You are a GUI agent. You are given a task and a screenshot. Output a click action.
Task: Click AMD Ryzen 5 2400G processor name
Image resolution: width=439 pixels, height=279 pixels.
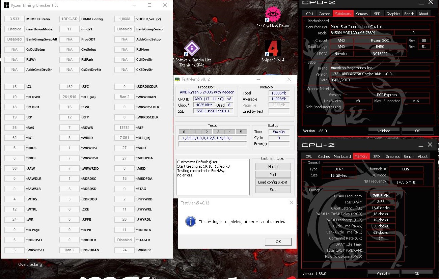(x=207, y=92)
